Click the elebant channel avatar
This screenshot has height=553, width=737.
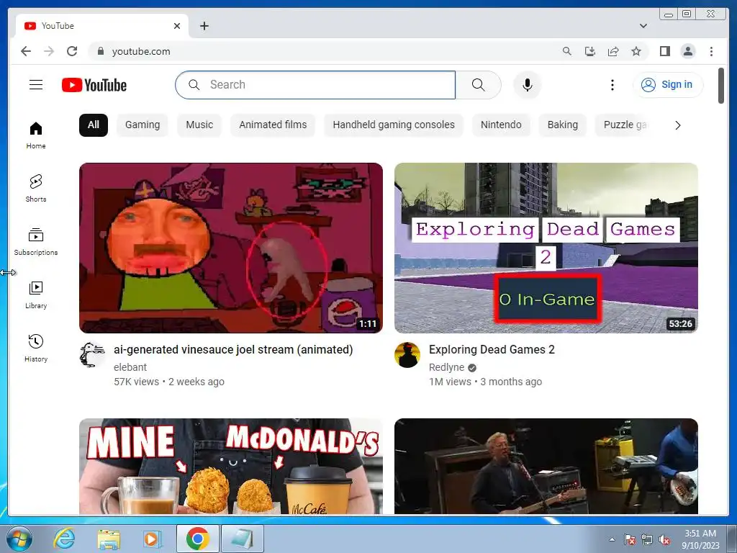point(92,354)
